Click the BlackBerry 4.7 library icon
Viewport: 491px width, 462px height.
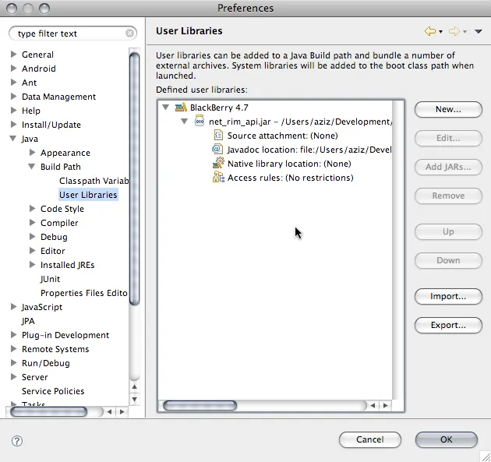(x=181, y=108)
